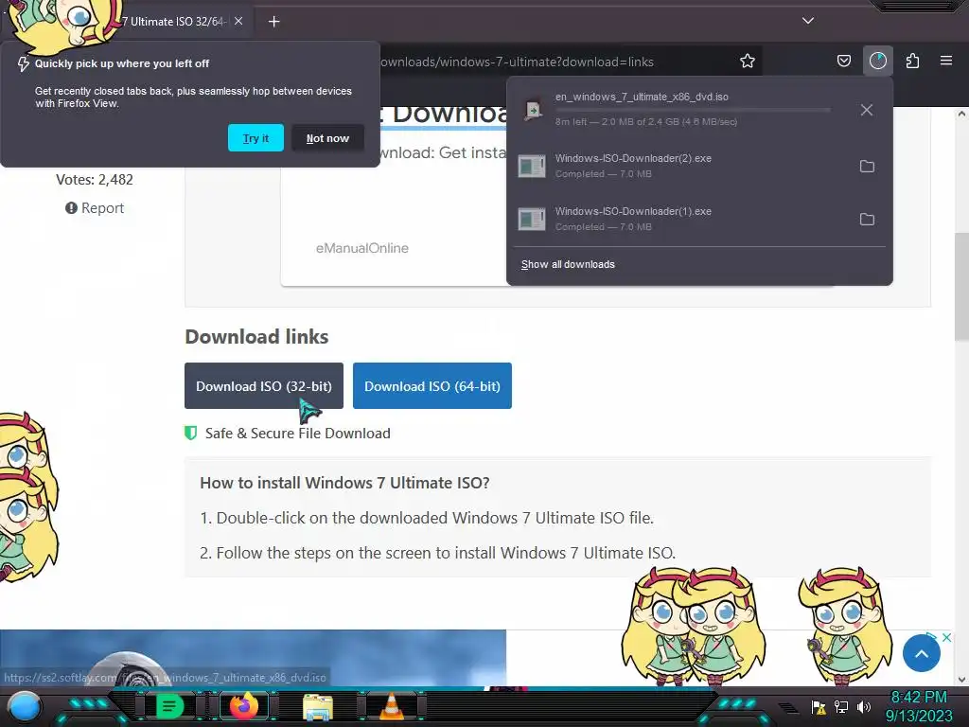Click the bottom banner ad image

[x=253, y=658]
